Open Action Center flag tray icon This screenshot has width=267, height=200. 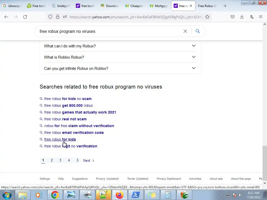234,195
